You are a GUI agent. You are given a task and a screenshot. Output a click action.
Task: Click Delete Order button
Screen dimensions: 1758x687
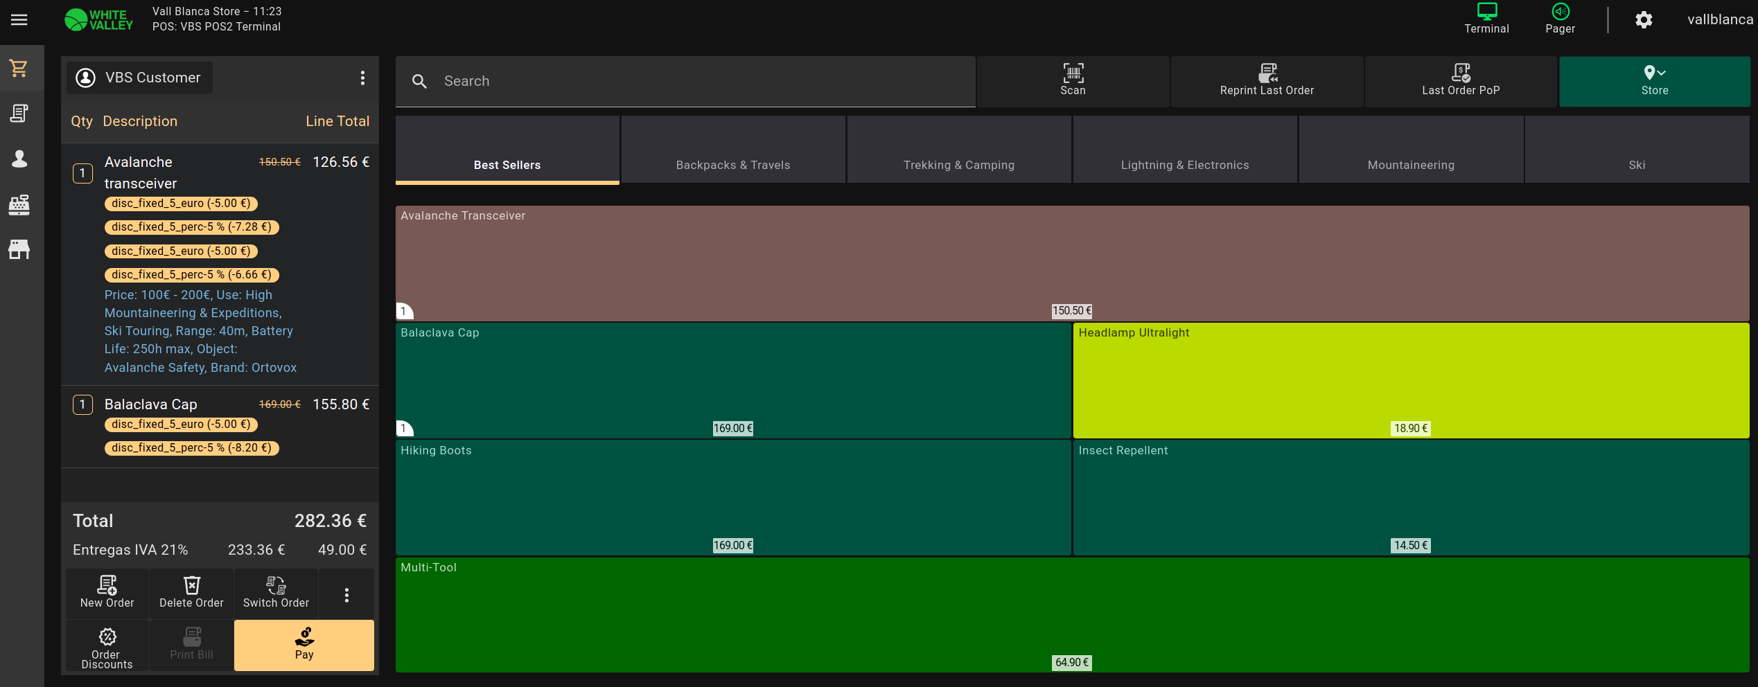coord(191,593)
